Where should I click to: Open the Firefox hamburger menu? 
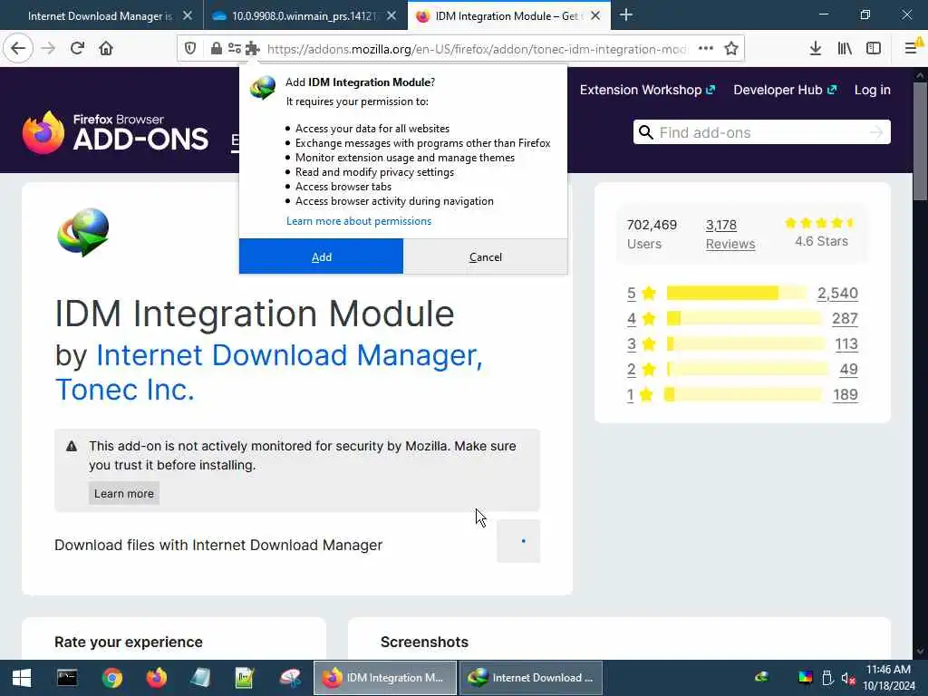pyautogui.click(x=912, y=47)
